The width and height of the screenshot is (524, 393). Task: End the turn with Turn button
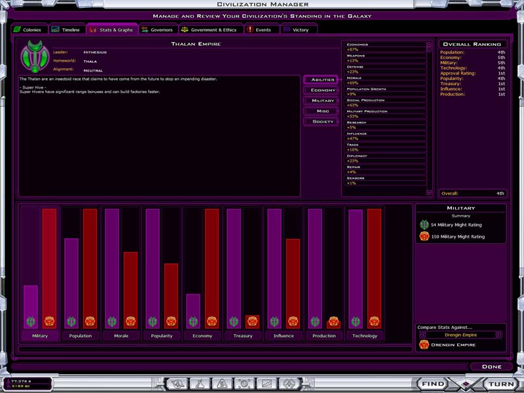point(501,384)
